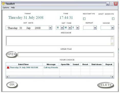Open the seconds (S) dropdown
This screenshot has width=120, height=93.
[77, 28]
